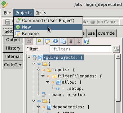
Task: Click the copy (two pages) toolbar icon
Action: pos(63,41)
